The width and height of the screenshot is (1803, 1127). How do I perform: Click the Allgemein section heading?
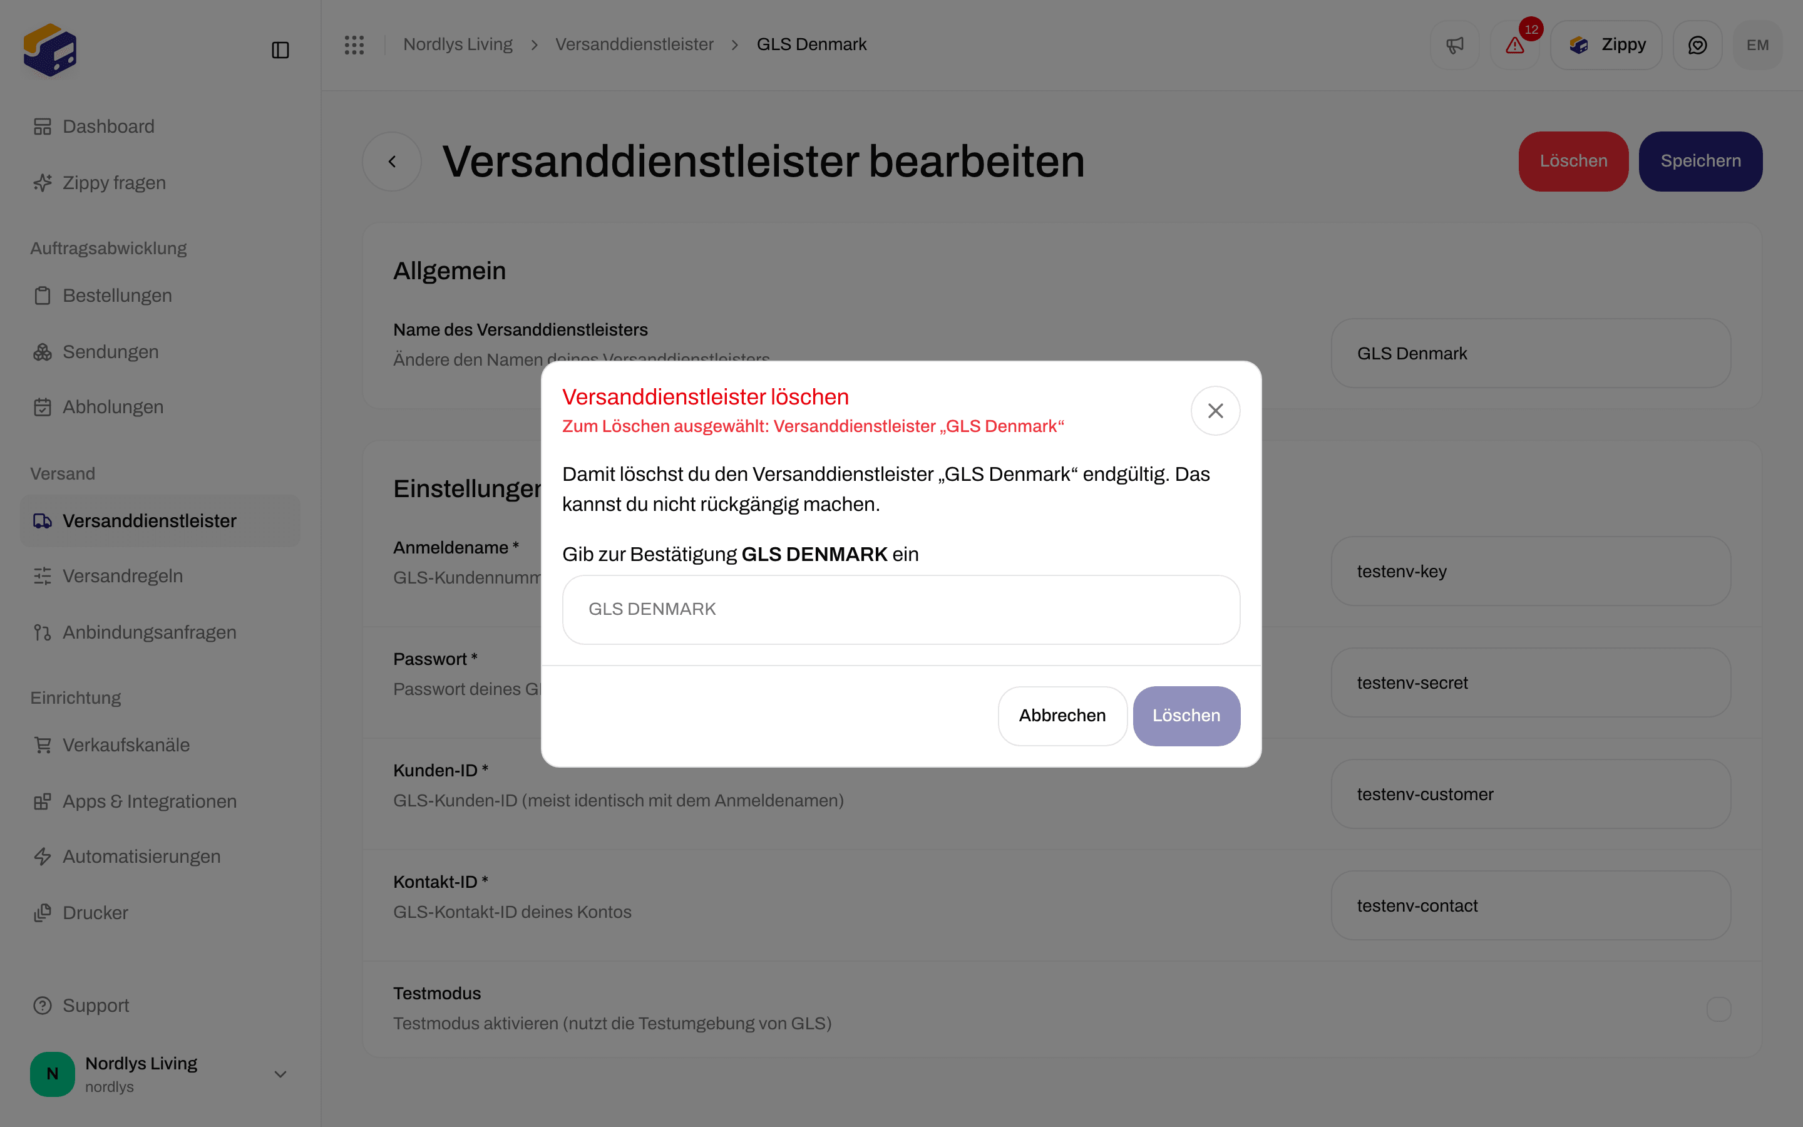click(x=449, y=270)
